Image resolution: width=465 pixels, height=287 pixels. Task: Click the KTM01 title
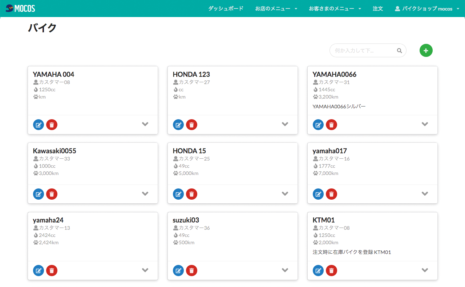point(324,220)
